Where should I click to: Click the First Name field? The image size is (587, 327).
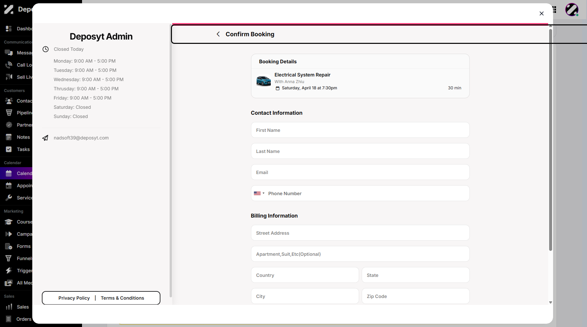point(360,130)
